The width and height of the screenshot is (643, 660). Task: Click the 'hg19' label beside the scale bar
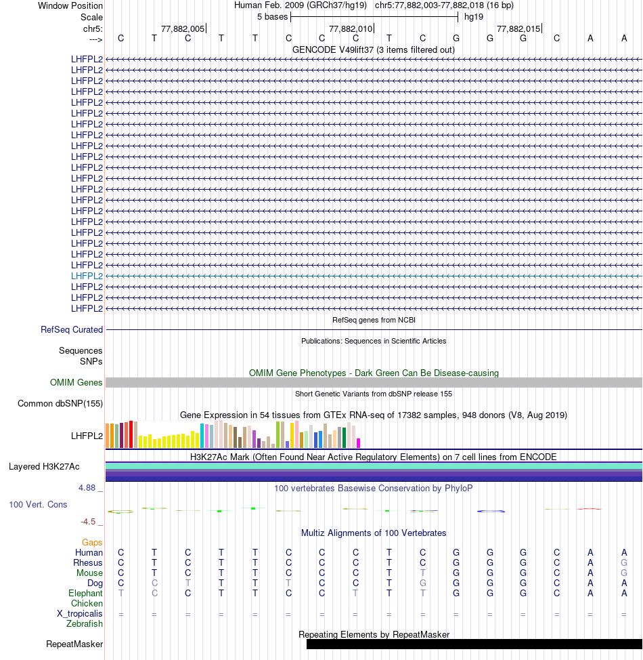click(474, 17)
